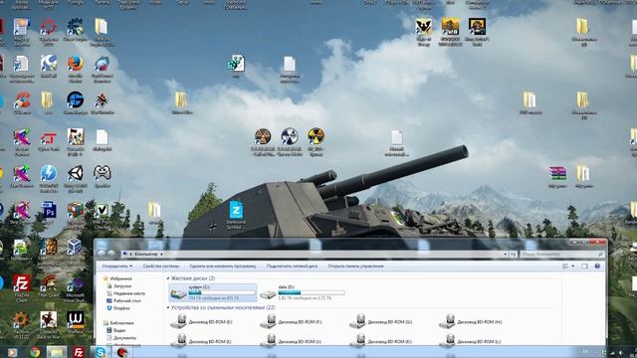This screenshot has width=637, height=358.
Task: Select the system (C:) drive
Action: coord(213,292)
